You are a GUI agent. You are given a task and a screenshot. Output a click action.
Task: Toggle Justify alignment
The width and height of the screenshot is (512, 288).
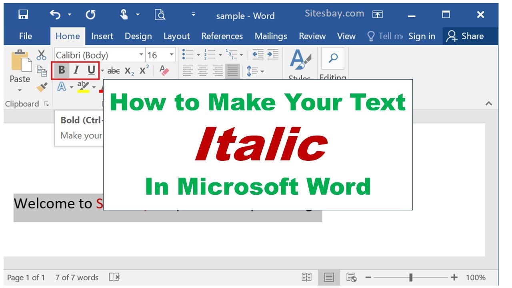point(232,71)
